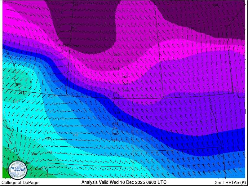Image resolution: width=248 pixels, height=186 pixels.
Task: Click the College of DuPage caption
Action: coord(20,183)
